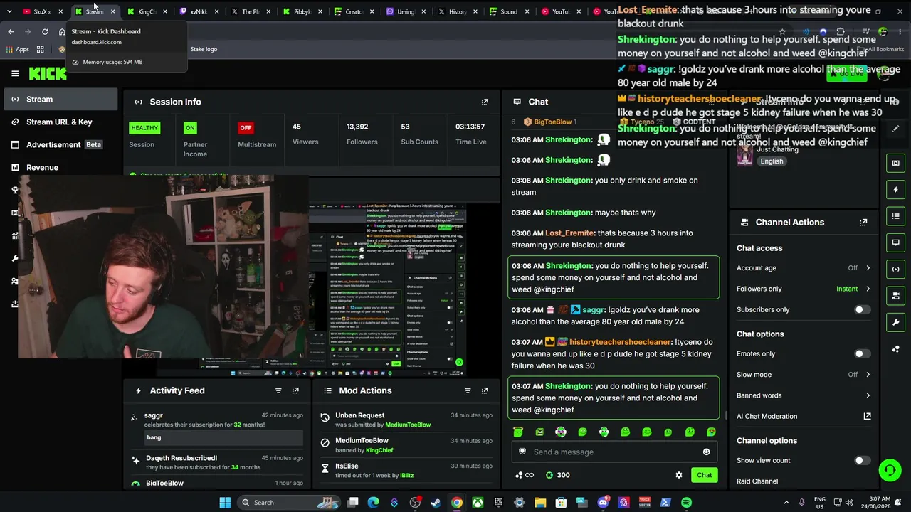This screenshot has height=512, width=911.
Task: Pop out the Mod Actions panel
Action: pos(485,390)
